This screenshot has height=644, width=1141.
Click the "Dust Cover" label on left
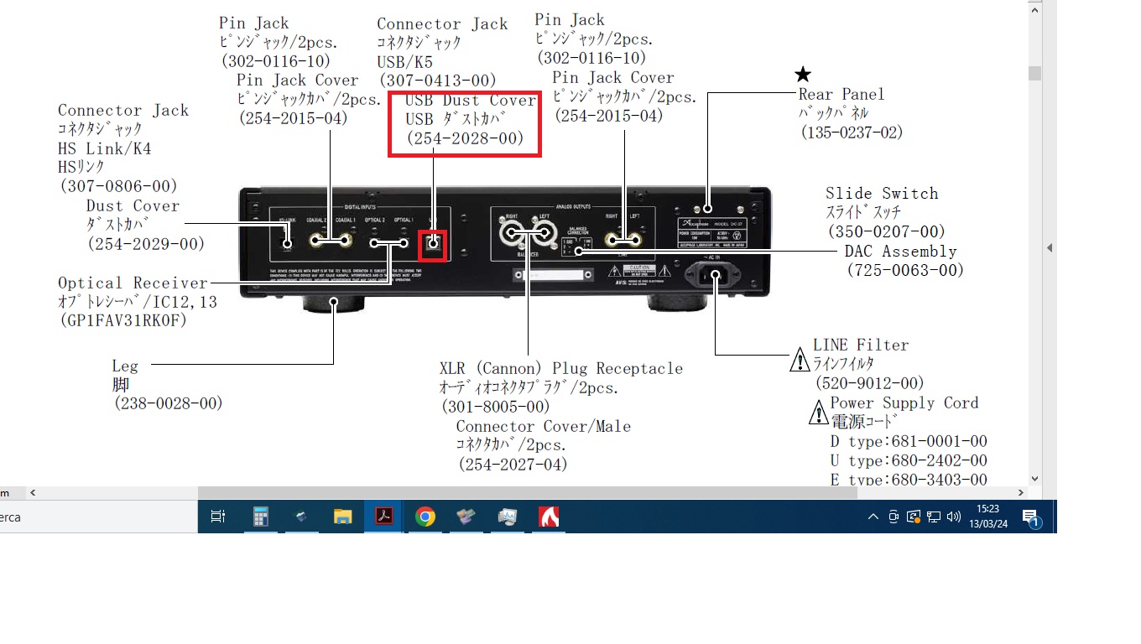[133, 205]
